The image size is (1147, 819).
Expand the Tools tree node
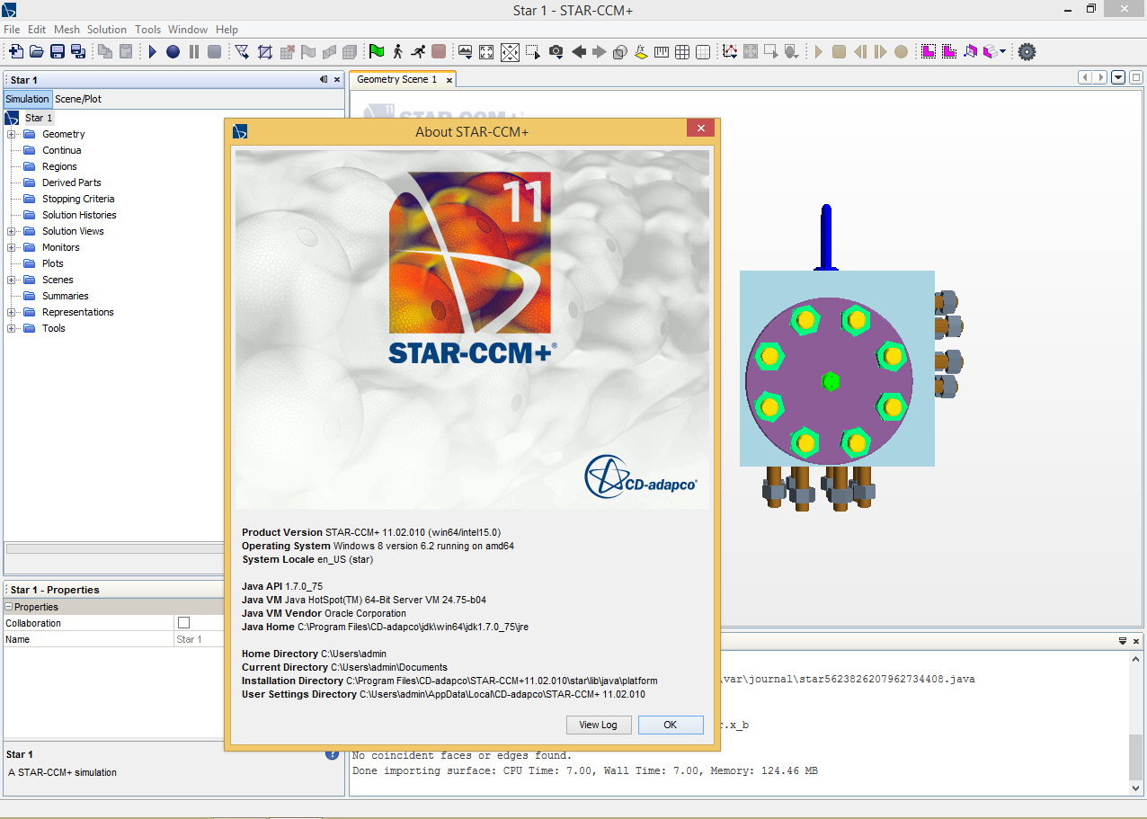13,328
